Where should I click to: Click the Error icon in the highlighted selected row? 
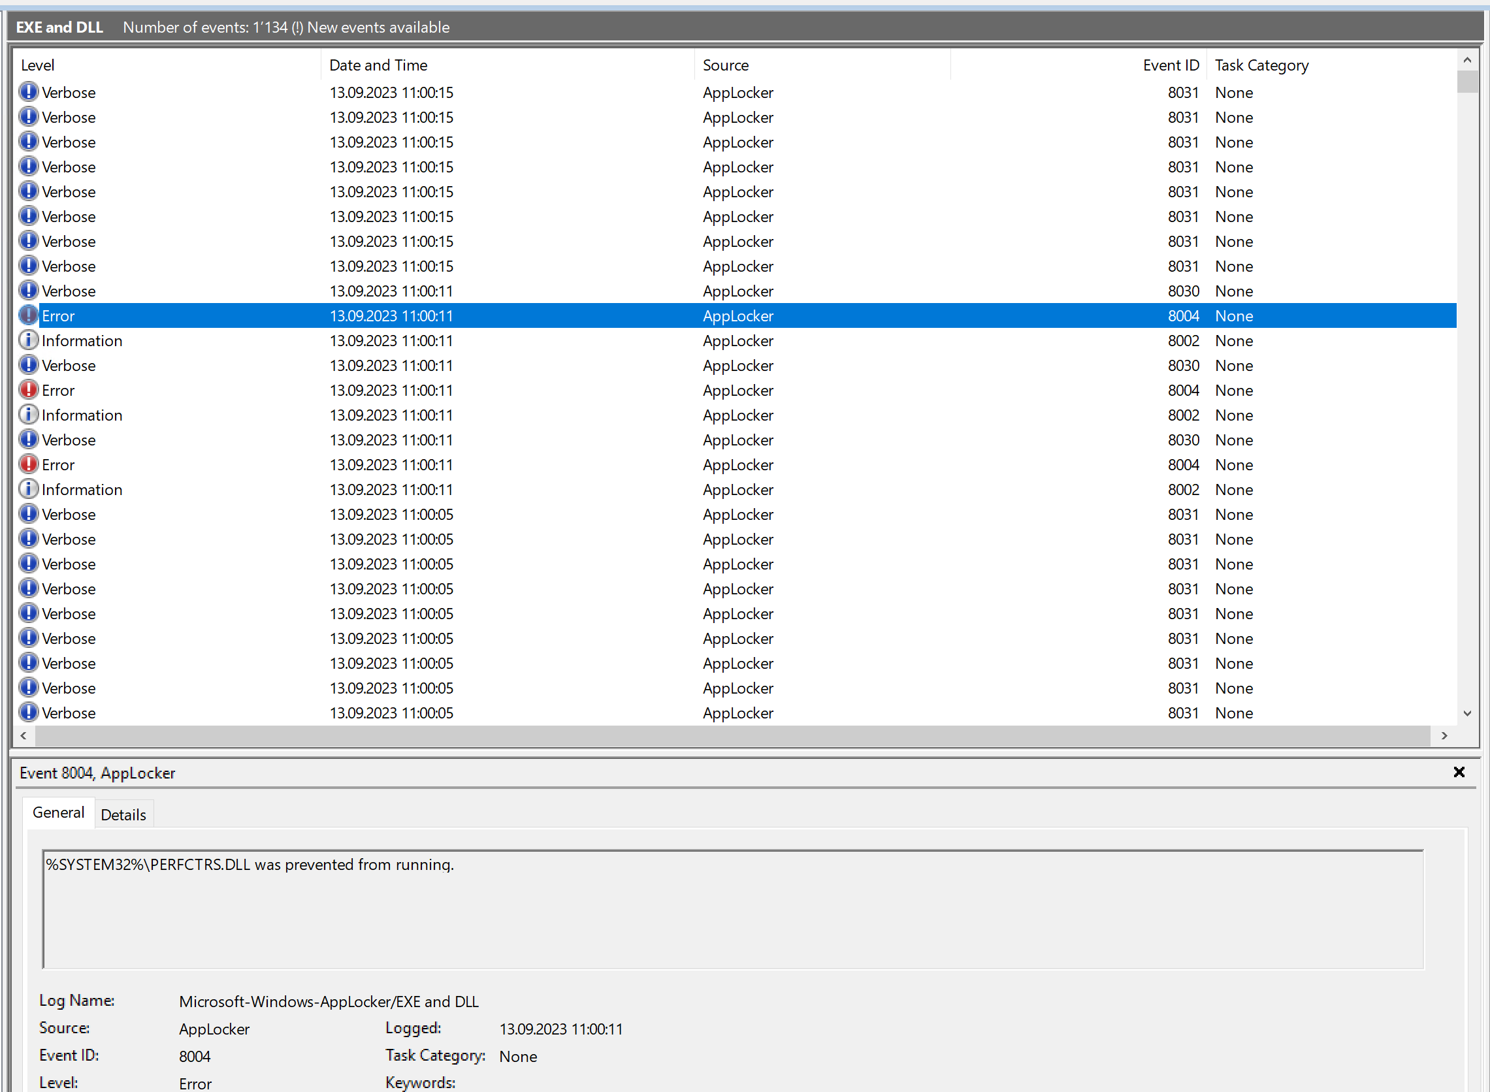tap(28, 315)
